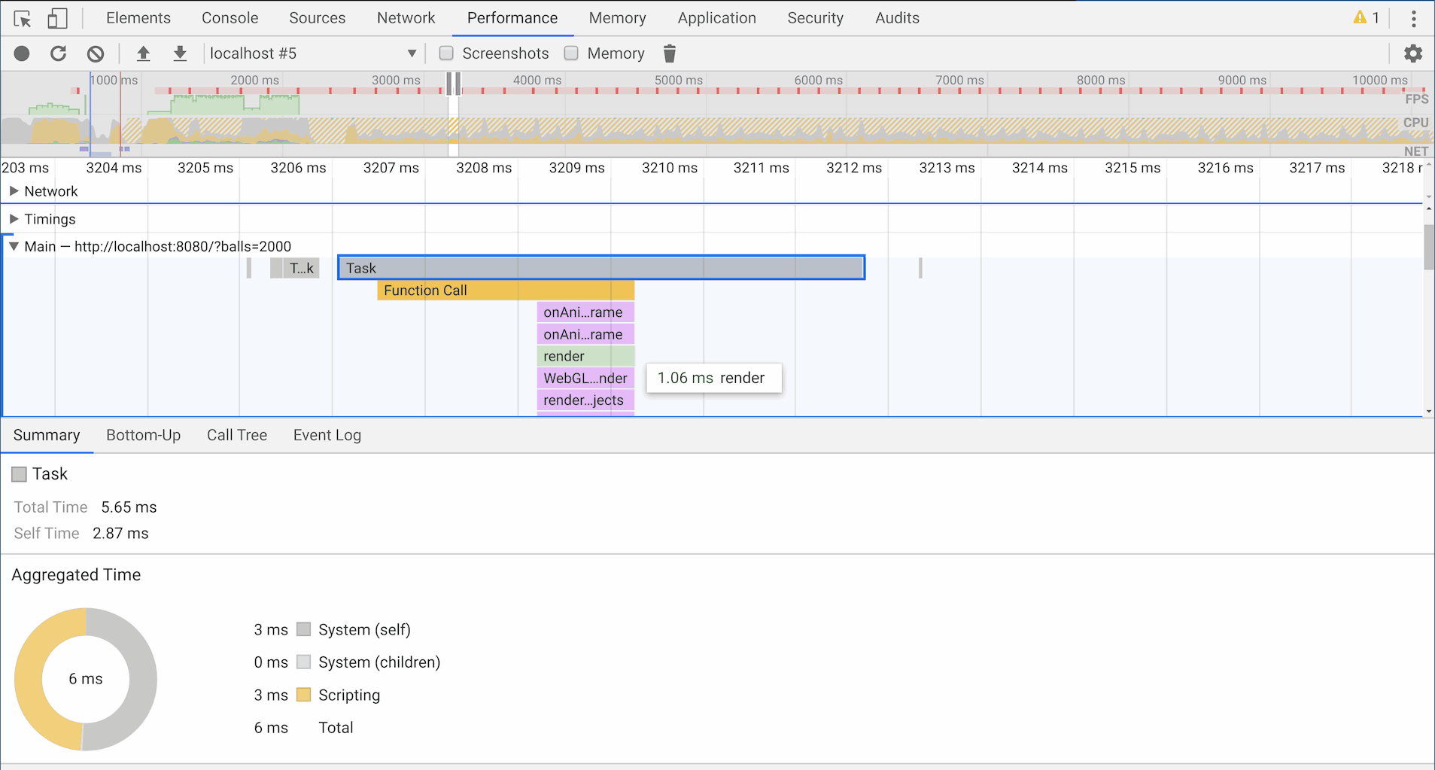Open capture settings gear icon

coord(1413,53)
